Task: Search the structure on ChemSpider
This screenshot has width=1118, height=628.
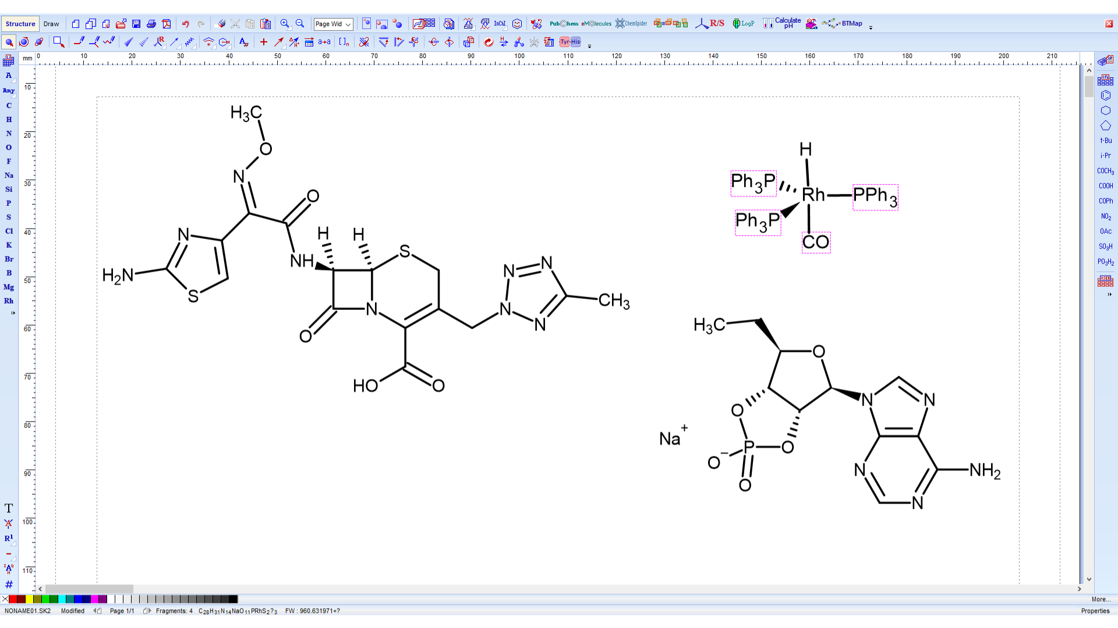Action: click(632, 24)
